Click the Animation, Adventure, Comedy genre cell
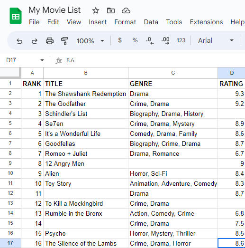This screenshot has height=248, width=245. pos(173,183)
